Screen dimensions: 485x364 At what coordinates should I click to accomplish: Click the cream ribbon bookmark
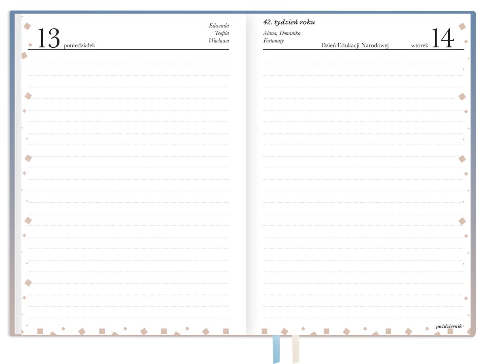click(x=295, y=349)
